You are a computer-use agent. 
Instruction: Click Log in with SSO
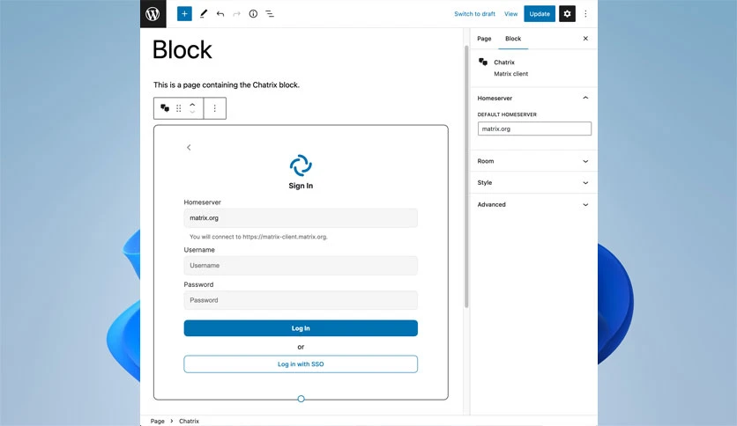301,364
